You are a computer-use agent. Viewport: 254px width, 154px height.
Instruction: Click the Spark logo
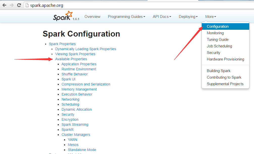(x=63, y=16)
